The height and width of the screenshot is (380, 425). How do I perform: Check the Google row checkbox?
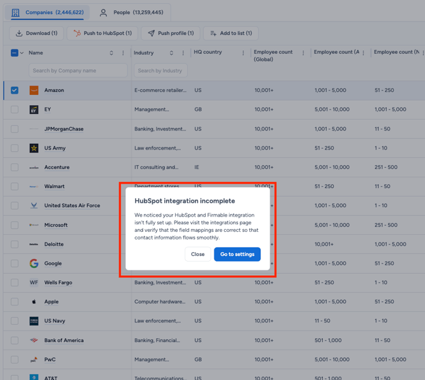pos(15,263)
